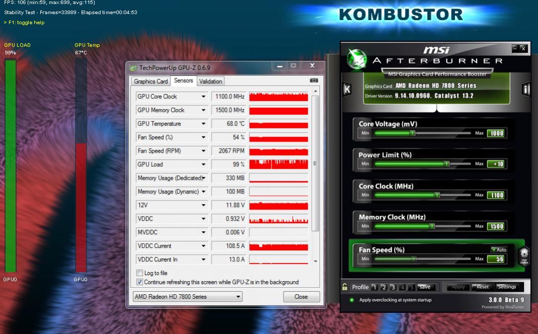Open the GPU Temperature sensor dropdown
The image size is (538, 334).
[204, 123]
